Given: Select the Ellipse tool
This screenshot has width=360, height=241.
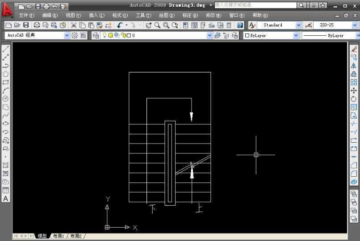Looking at the screenshot, I should click(5, 123).
